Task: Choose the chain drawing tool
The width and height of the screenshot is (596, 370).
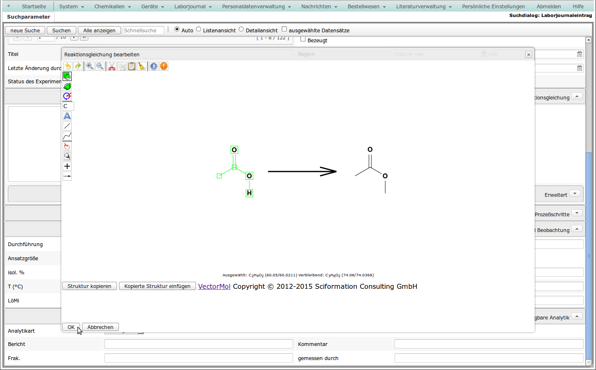Action: (67, 136)
